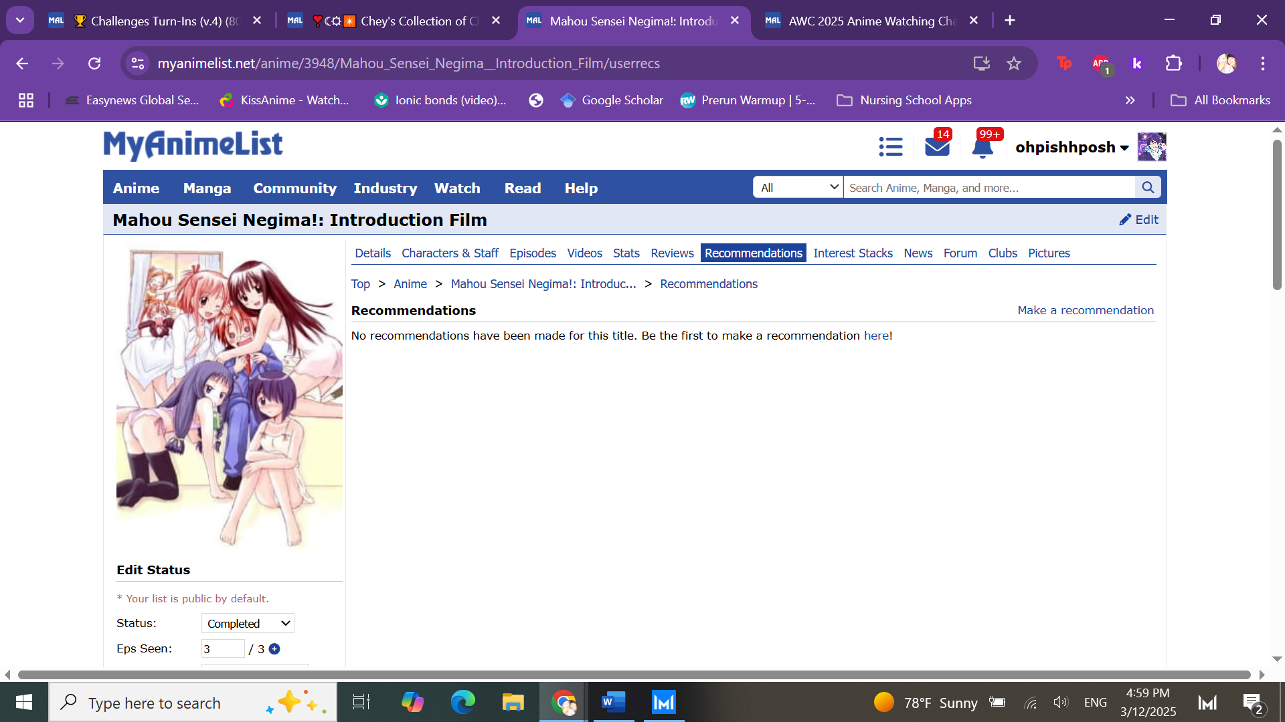Open the browser extensions puzzle icon
Viewport: 1285px width, 722px height.
tap(1173, 64)
